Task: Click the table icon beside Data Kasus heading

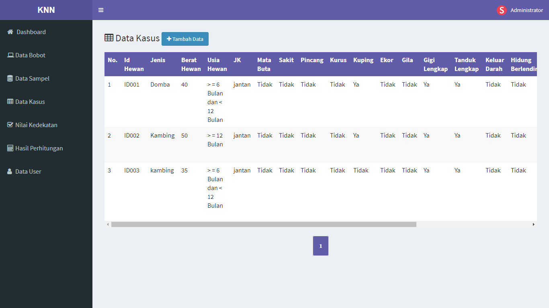Action: click(109, 38)
